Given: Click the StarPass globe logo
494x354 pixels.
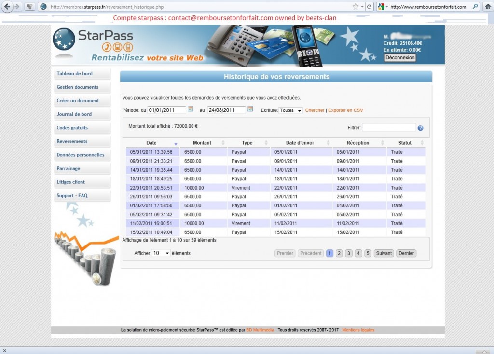Looking at the screenshot, I should pos(64,40).
